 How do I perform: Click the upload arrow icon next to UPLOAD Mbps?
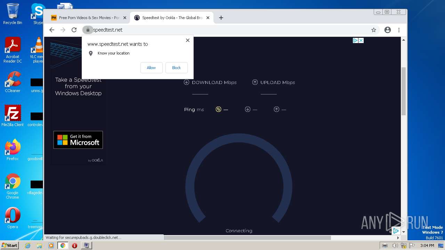coord(255,82)
